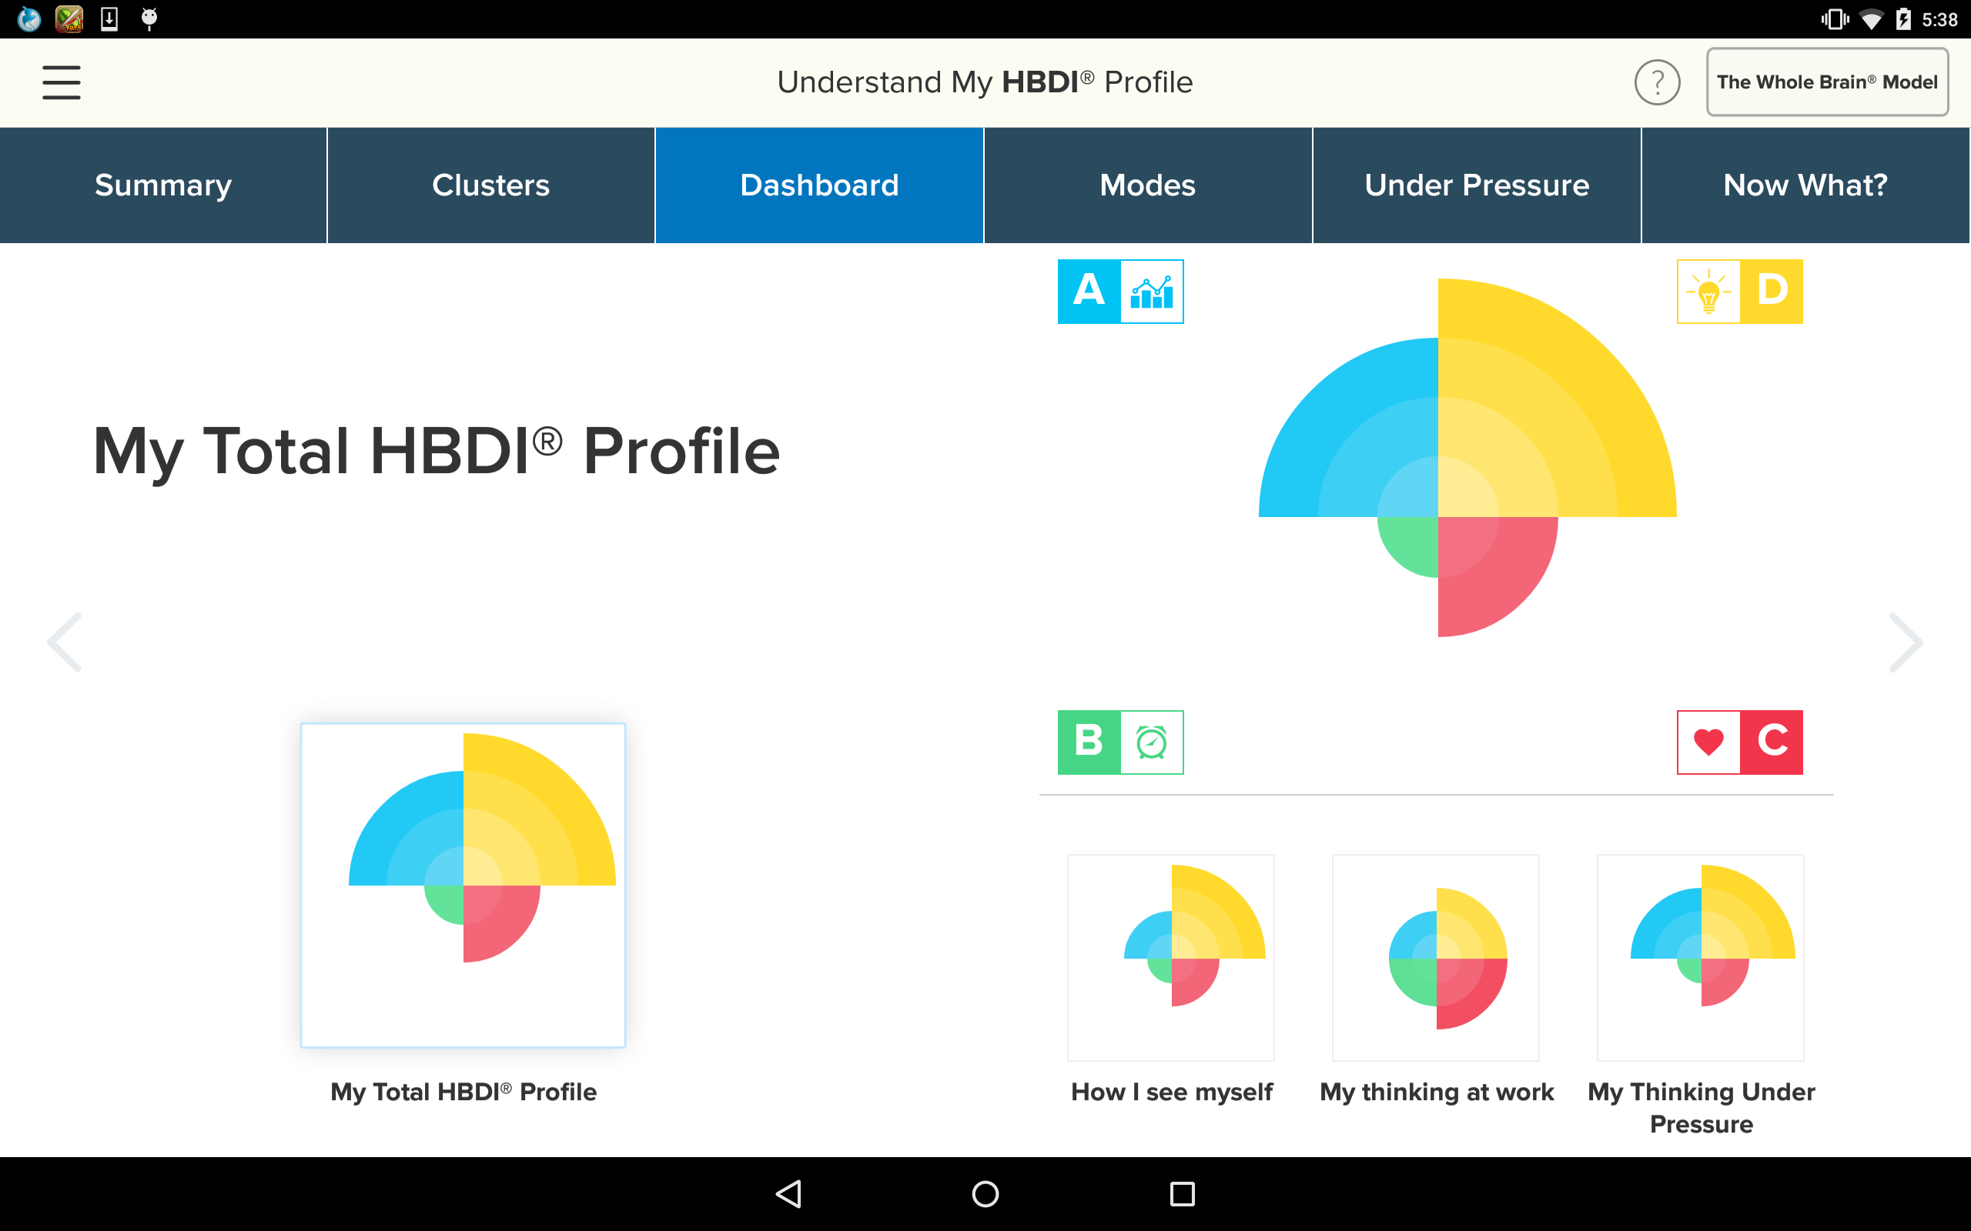Screen dimensions: 1971x1231
Task: Tap the B quadrant alarm clock icon
Action: [x=1152, y=742]
